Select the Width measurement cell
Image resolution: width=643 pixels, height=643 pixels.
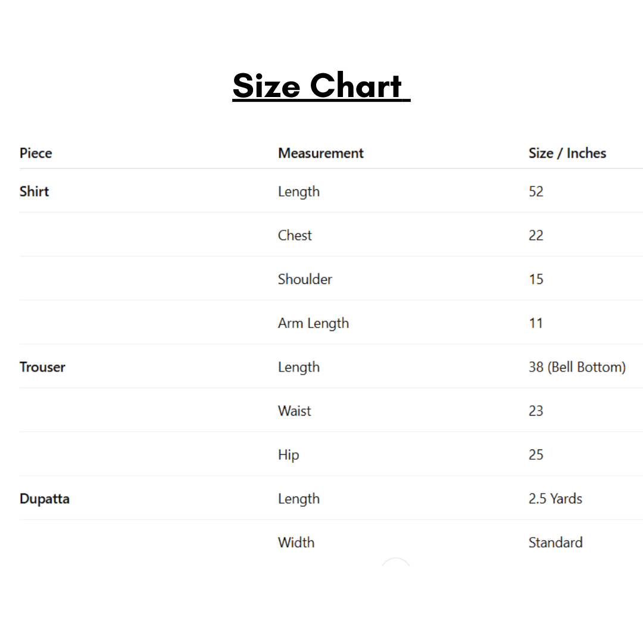pyautogui.click(x=296, y=542)
